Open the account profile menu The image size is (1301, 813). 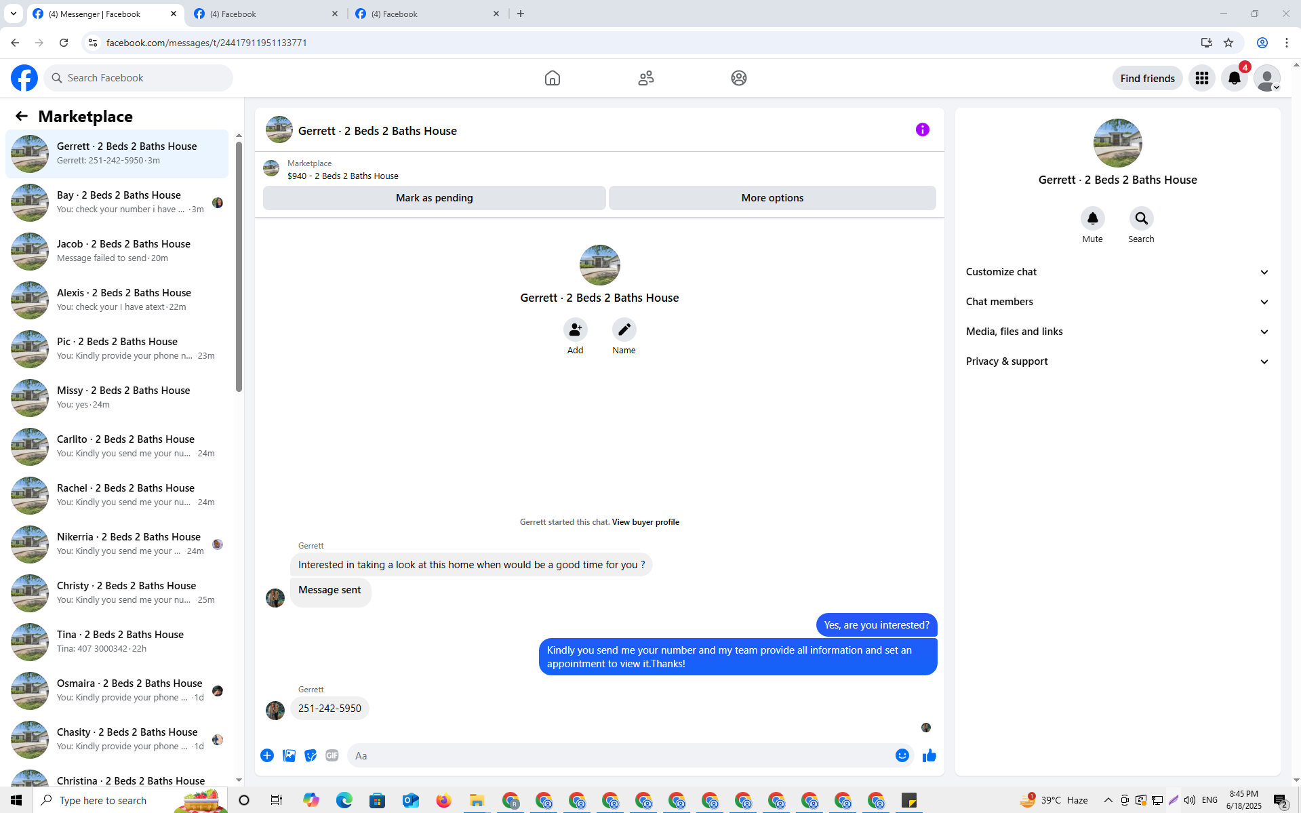tap(1267, 78)
